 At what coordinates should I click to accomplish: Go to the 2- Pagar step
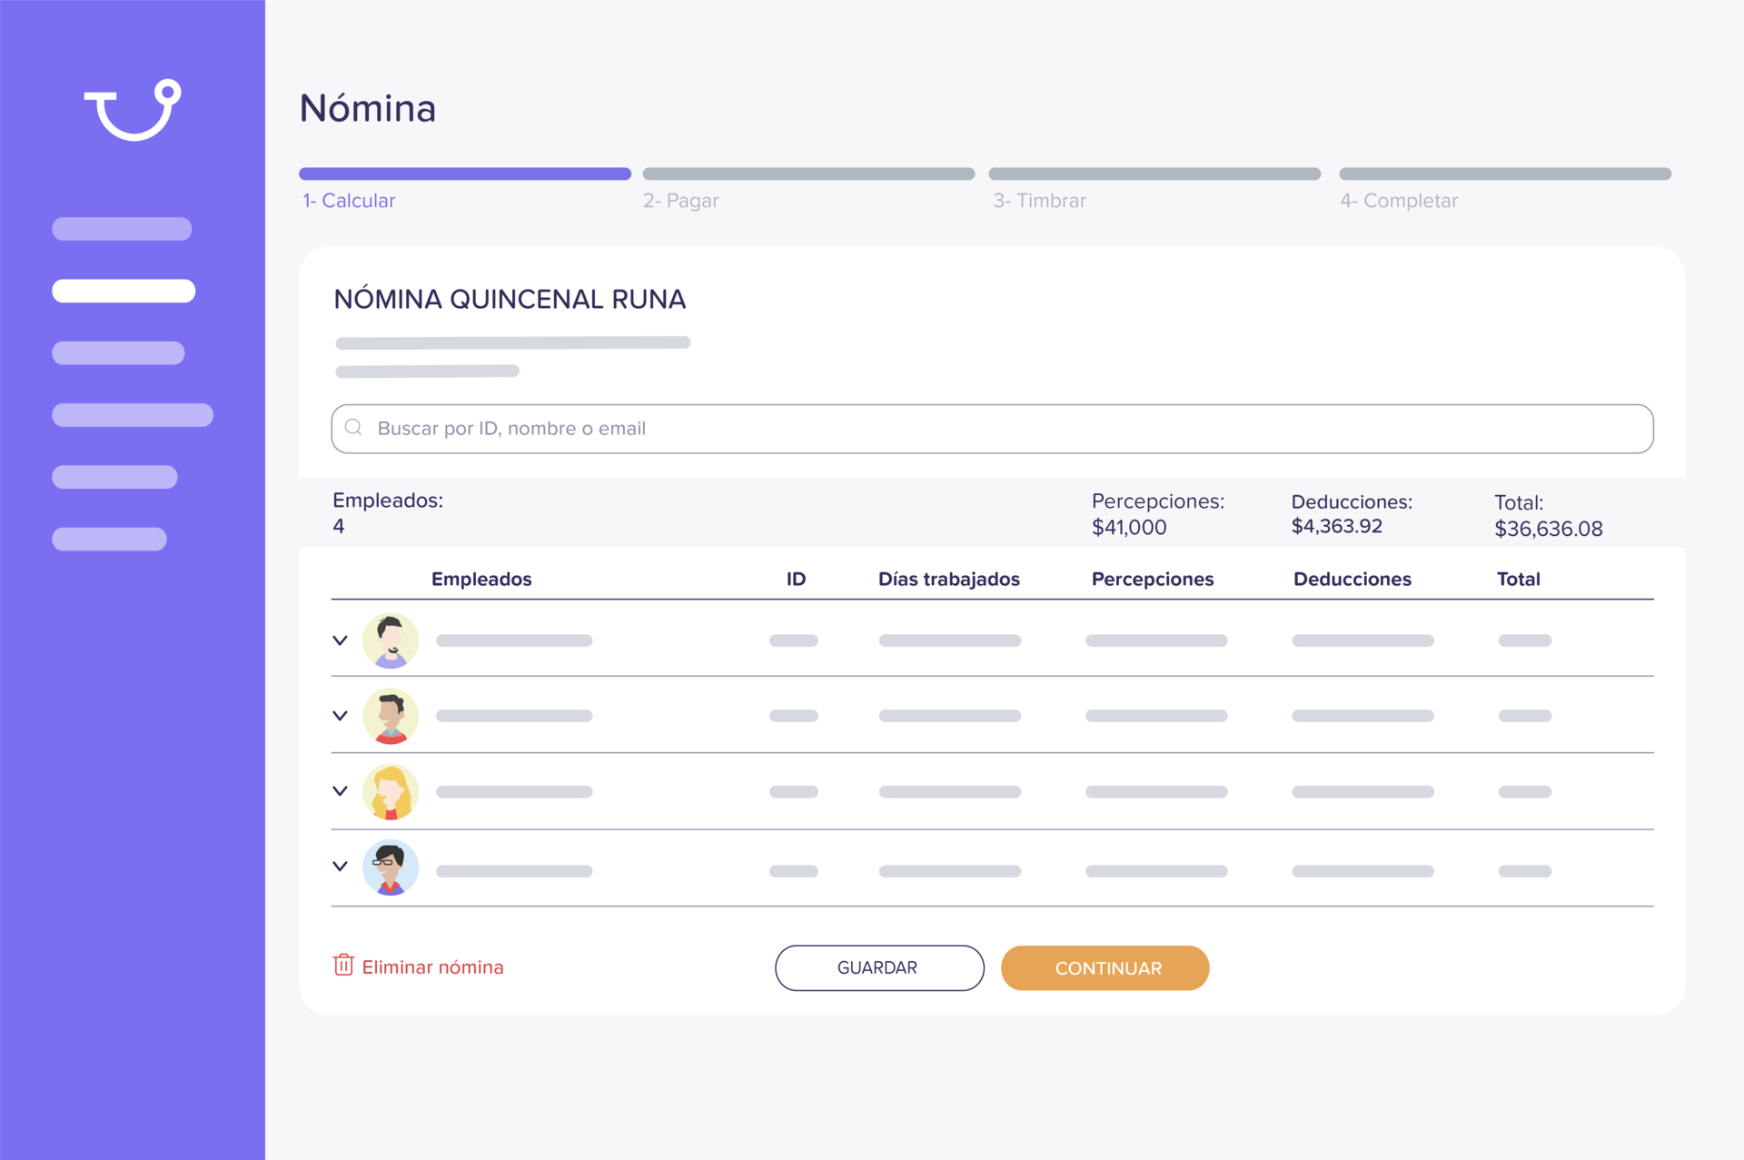tap(680, 201)
